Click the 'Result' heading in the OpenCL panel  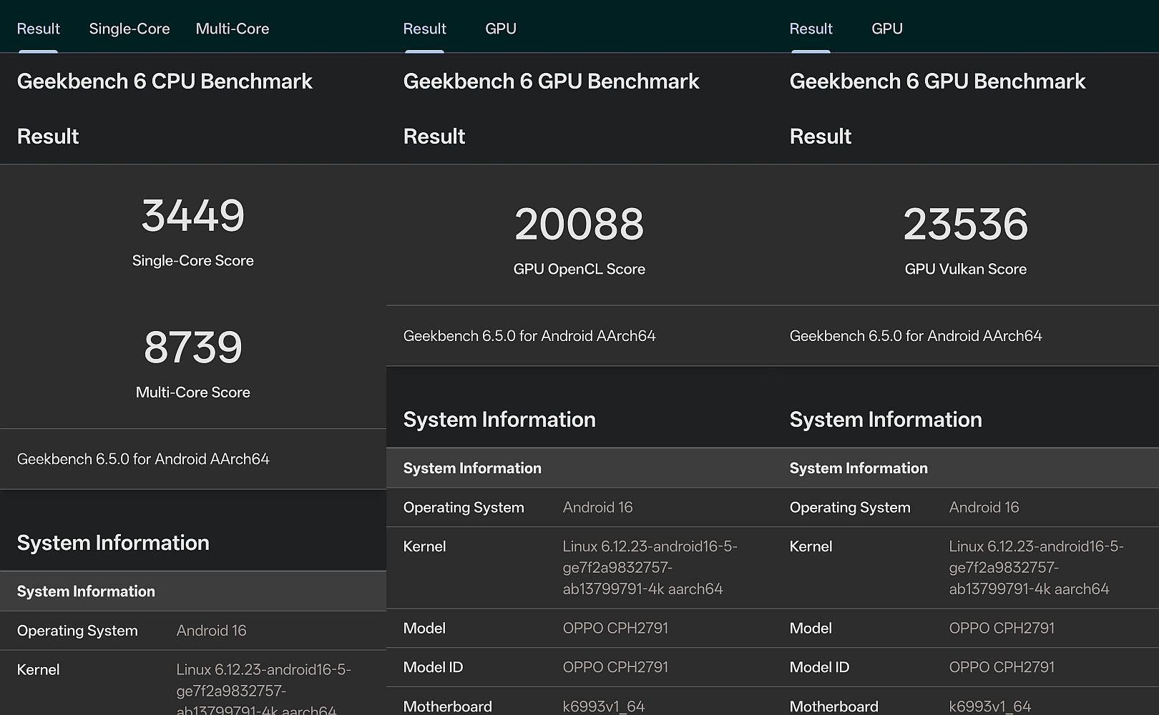[434, 137]
